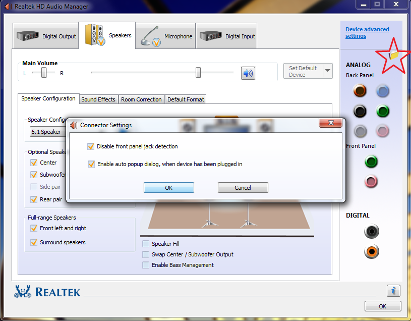
Task: Uncheck Enable auto popup dialog option
Action: [91, 164]
